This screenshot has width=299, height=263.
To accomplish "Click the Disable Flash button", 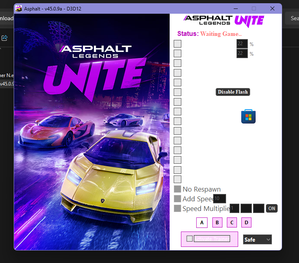I will [x=233, y=92].
